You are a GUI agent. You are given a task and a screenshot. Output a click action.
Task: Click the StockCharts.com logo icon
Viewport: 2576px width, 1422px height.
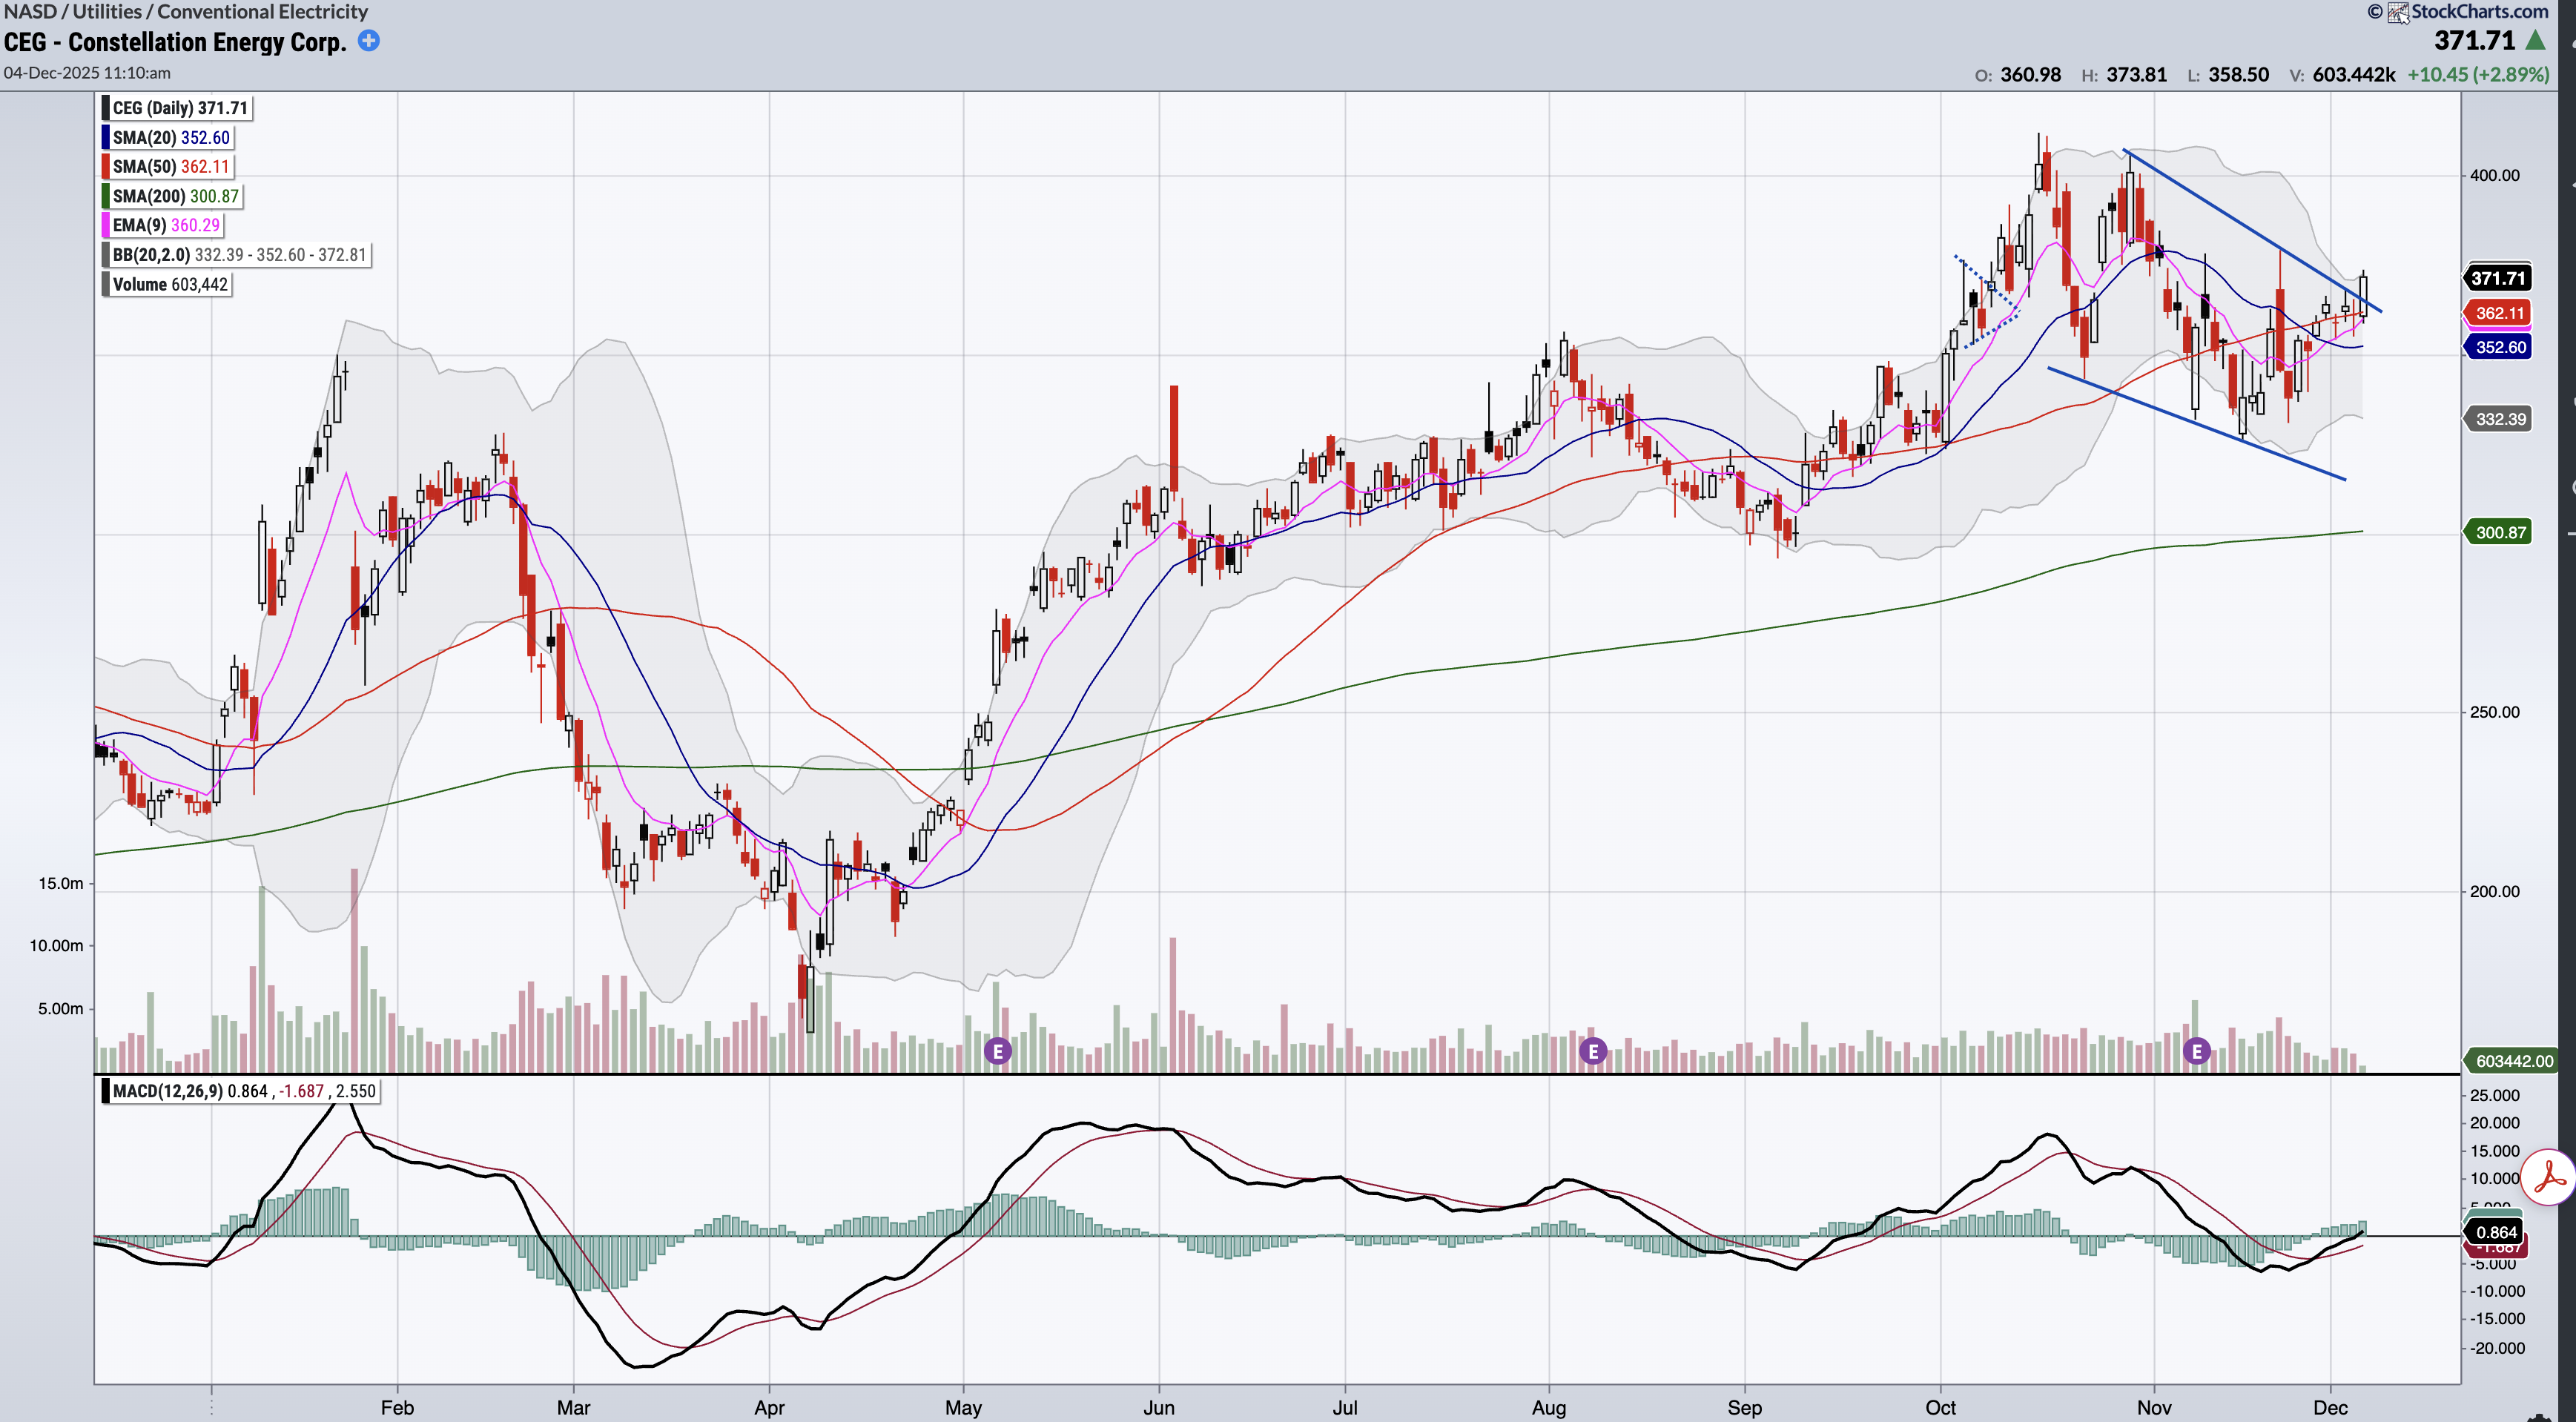[x=2398, y=12]
